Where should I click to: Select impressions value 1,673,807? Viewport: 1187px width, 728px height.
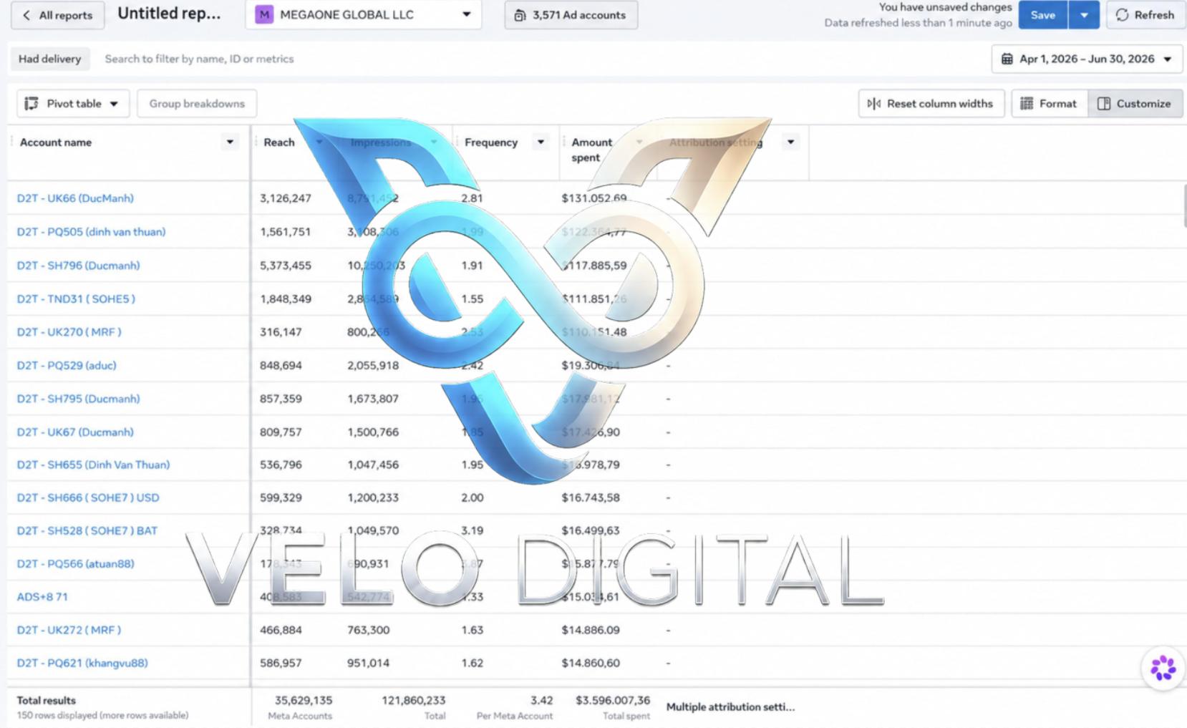pyautogui.click(x=373, y=399)
